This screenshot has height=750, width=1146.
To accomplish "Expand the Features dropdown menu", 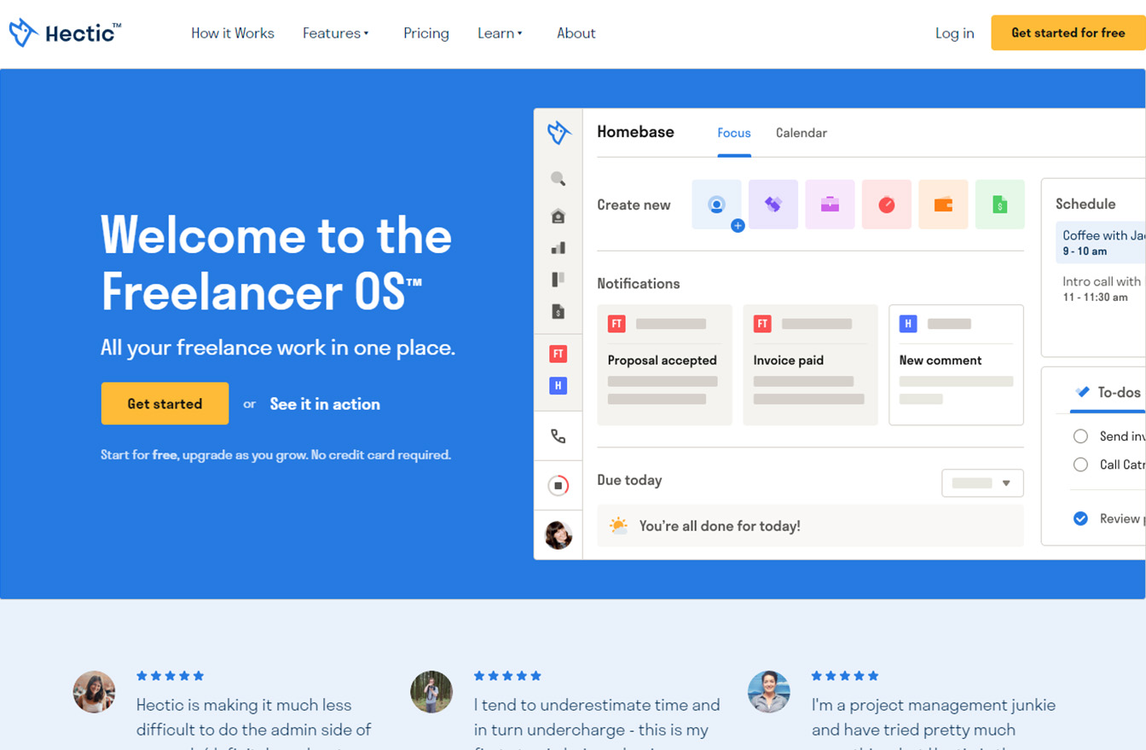I will coord(335,33).
